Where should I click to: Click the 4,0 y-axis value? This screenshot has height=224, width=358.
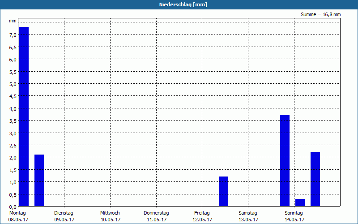(13, 109)
